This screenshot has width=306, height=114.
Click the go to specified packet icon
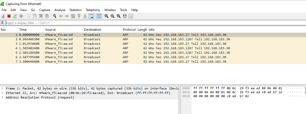(x=73, y=16)
